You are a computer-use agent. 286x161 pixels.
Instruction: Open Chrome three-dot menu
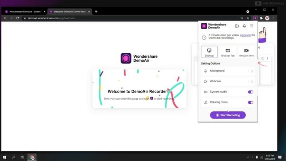tap(273, 18)
